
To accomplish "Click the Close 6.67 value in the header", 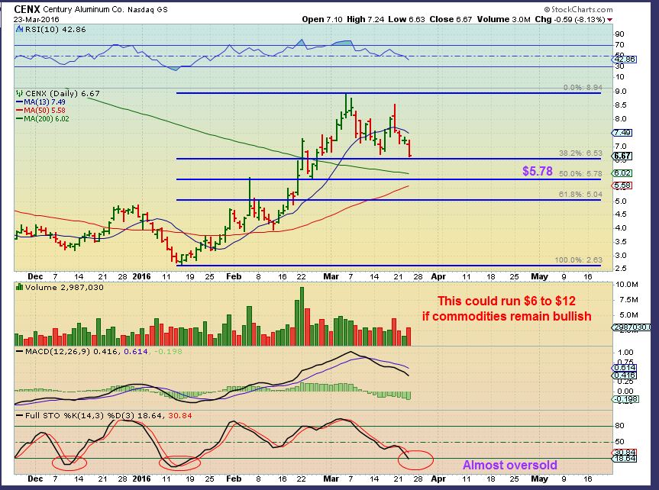I will coord(451,19).
